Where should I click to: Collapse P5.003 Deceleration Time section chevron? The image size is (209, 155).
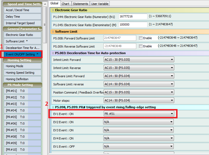click(x=53, y=53)
